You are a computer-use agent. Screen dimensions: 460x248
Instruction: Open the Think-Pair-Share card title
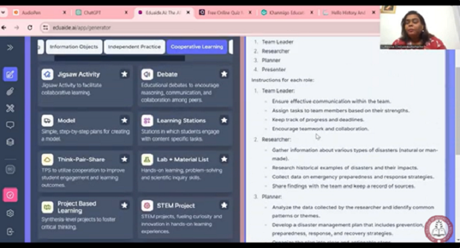[81, 159]
